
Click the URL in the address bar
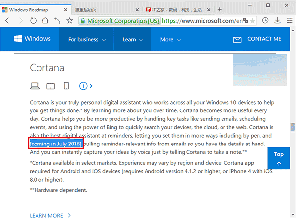pos(202,21)
